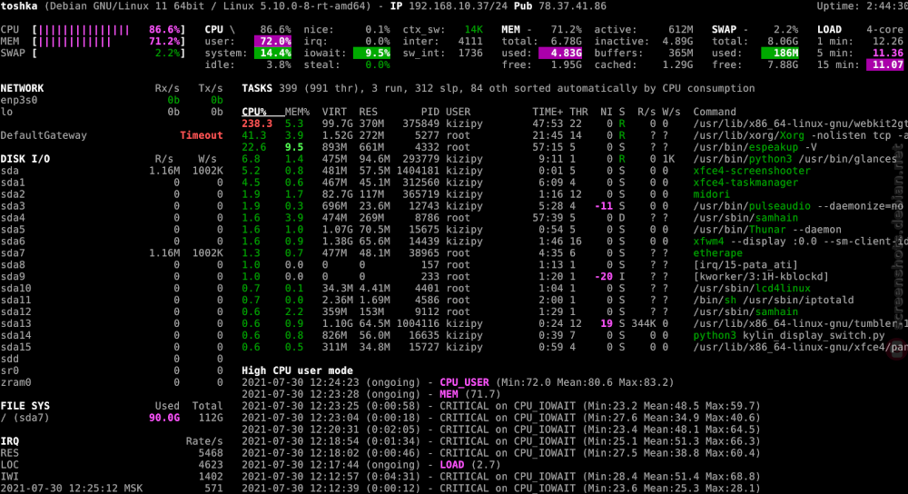Screen dimensions: 908x494
Task: Click the 2021-07-30 12:25:12 MSK timestamp
Action: point(71,489)
